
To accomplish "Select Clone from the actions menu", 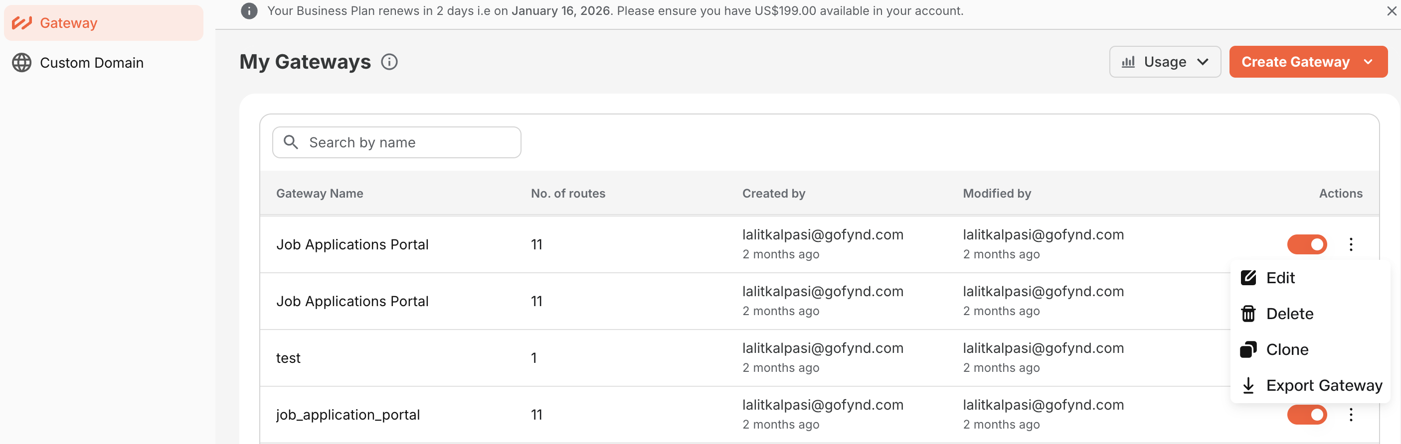I will pos(1287,349).
